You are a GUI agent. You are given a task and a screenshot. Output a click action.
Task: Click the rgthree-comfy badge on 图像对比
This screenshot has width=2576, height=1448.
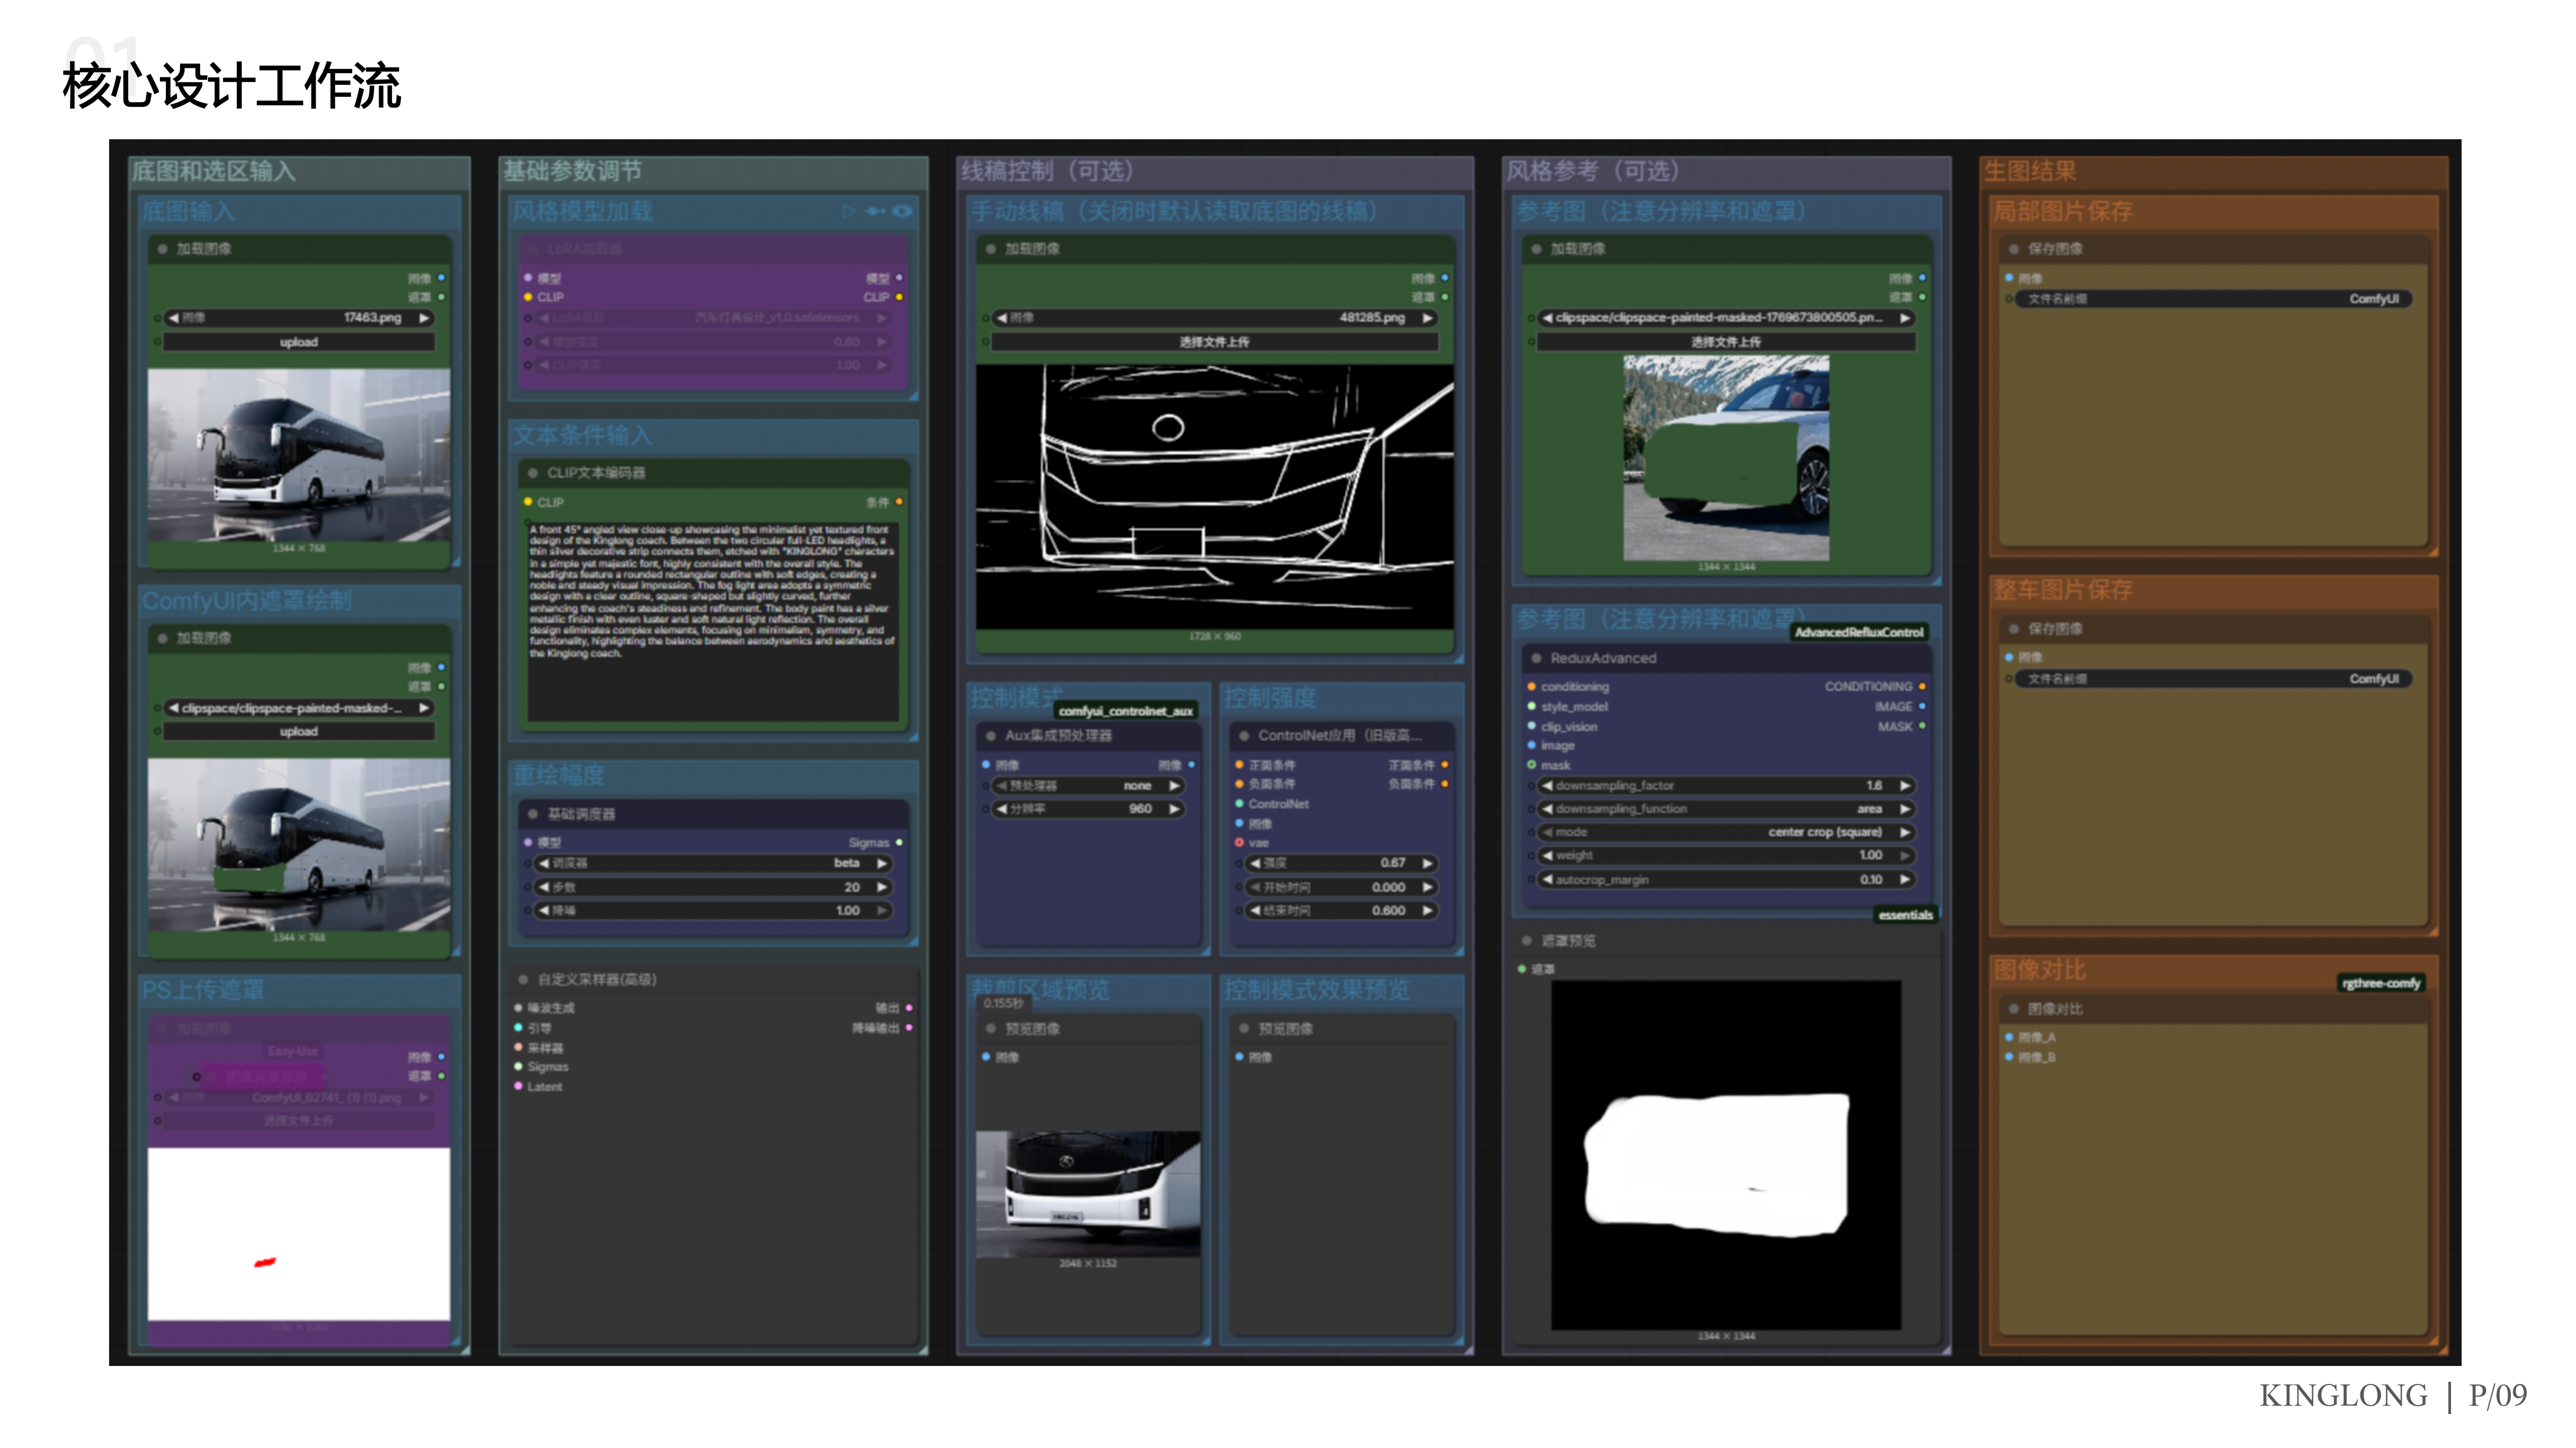(2380, 983)
